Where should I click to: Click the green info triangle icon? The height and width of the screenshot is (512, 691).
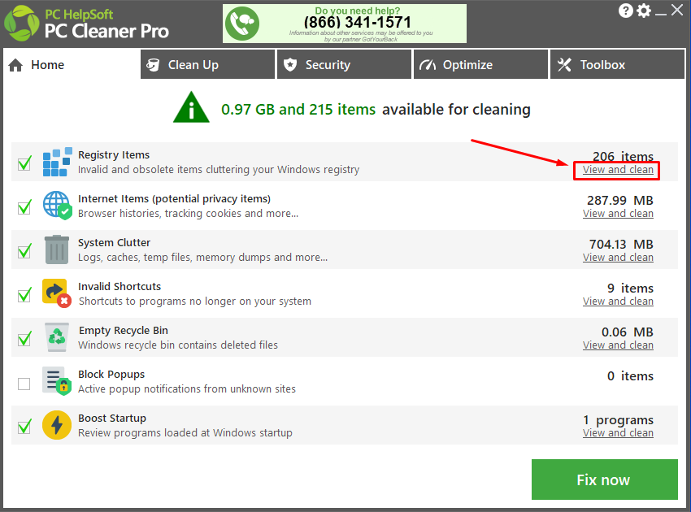(191, 107)
